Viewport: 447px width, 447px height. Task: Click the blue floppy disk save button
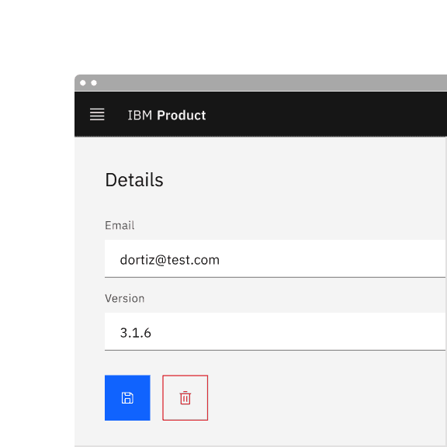127,397
